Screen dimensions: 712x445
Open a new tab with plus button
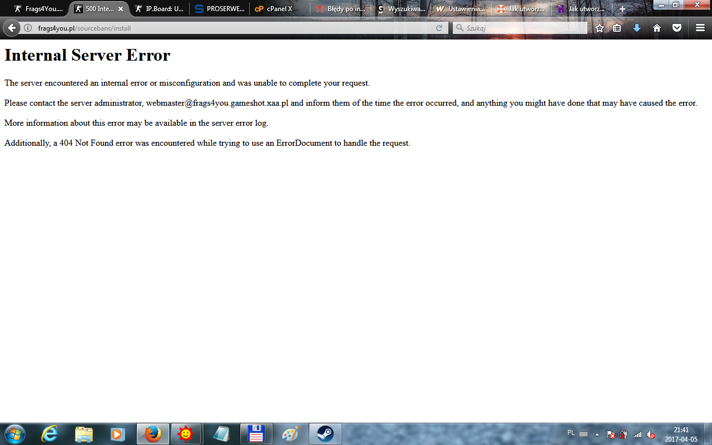[x=622, y=9]
